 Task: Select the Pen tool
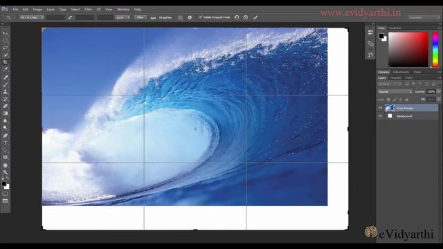[5, 136]
